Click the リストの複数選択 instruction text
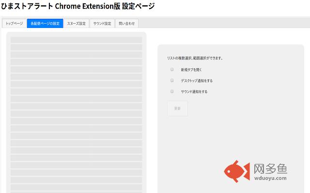The height and width of the screenshot is (193, 310). tap(195, 58)
